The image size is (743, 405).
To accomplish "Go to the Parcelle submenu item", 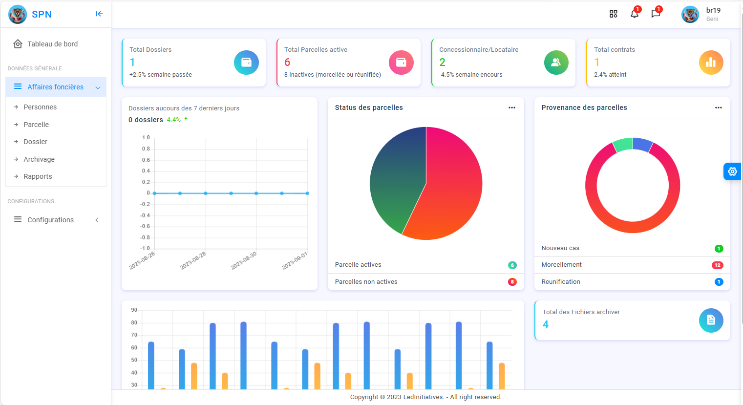I will (x=36, y=125).
